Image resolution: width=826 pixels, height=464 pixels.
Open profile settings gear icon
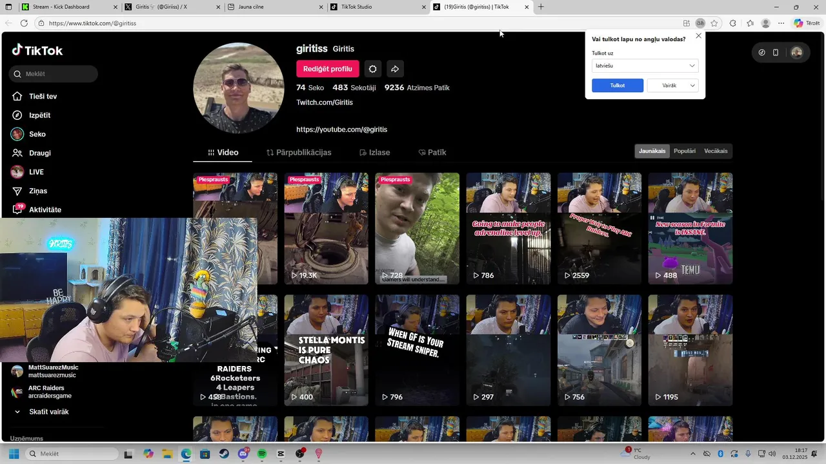pos(372,69)
